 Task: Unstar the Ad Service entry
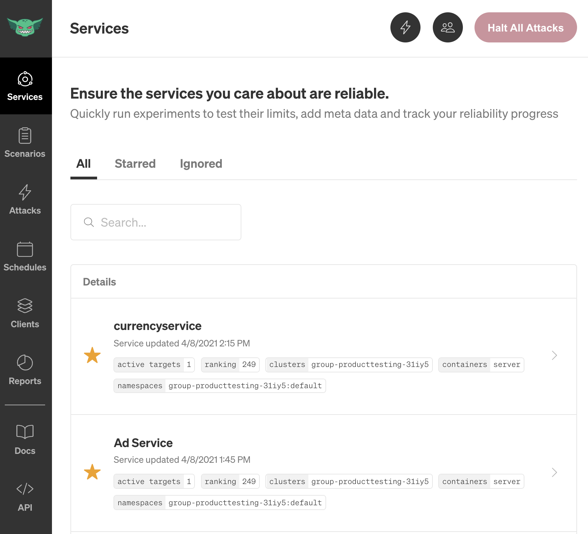click(x=92, y=472)
